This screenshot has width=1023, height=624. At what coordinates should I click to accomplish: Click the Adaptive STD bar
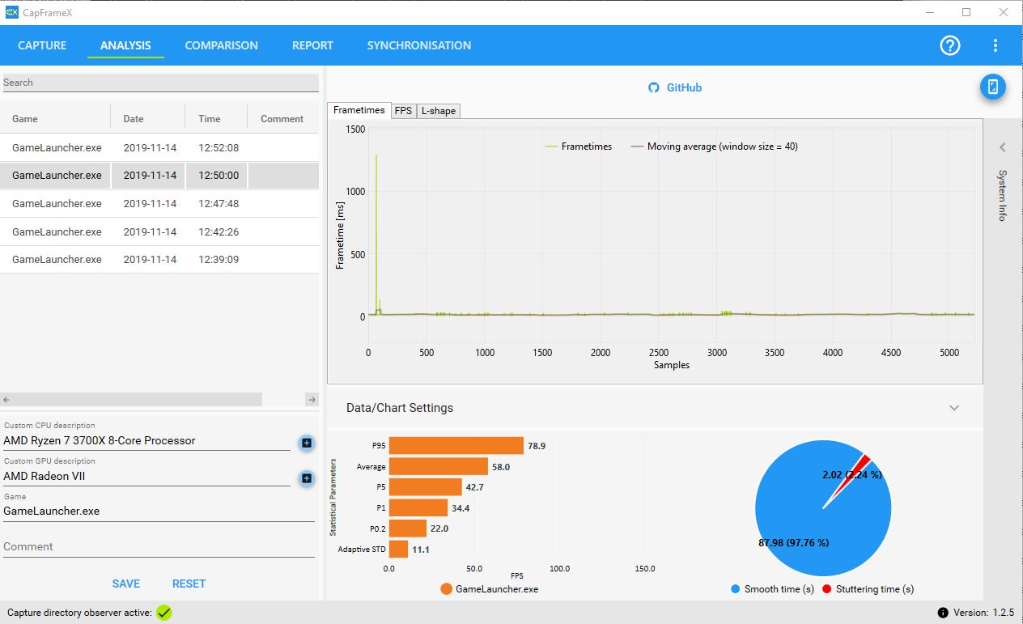[x=398, y=550]
